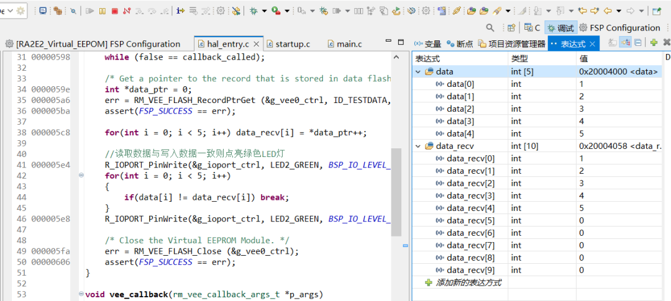The image size is (671, 301).
Task: Click the green plus add expression icon
Action: click(654, 43)
